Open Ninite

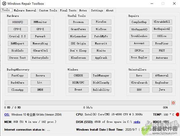point(101,51)
